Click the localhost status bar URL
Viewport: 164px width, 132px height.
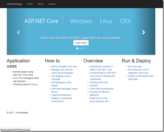[15, 130]
